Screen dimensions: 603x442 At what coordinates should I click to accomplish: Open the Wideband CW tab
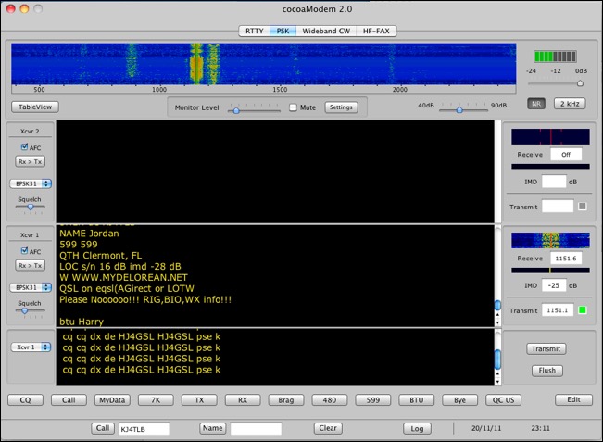pos(326,31)
